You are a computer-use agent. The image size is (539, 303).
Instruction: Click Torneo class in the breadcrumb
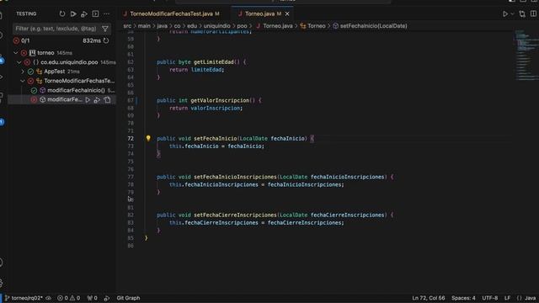[317, 26]
